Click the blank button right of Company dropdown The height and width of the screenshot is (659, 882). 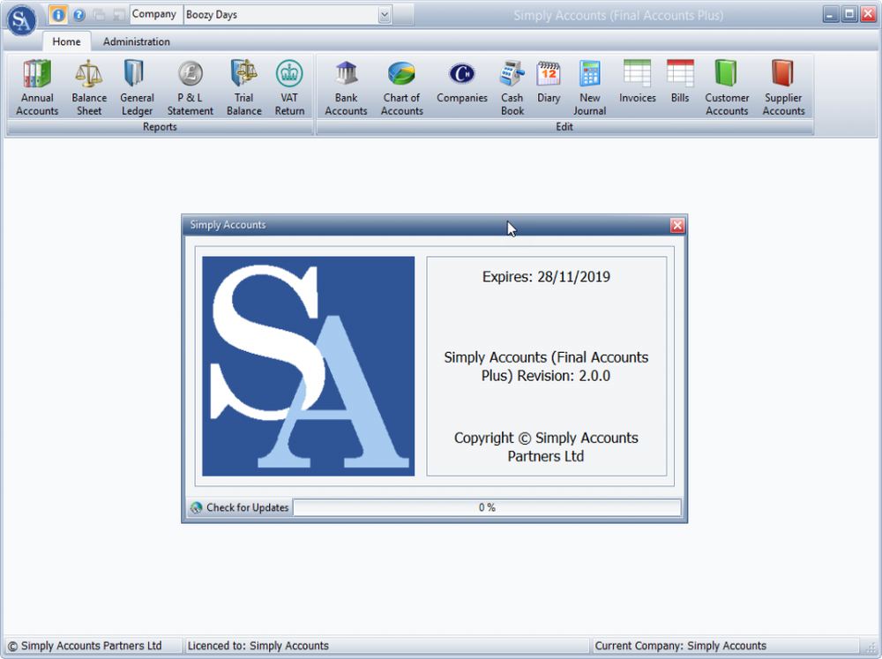(x=403, y=15)
